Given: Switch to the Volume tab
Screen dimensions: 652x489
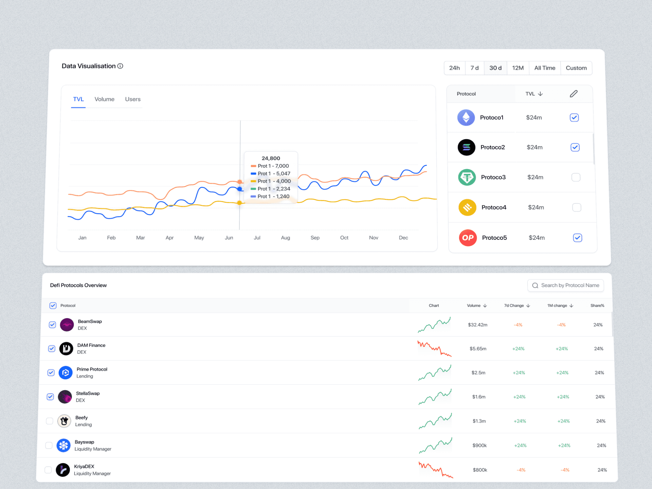Looking at the screenshot, I should 104,99.
